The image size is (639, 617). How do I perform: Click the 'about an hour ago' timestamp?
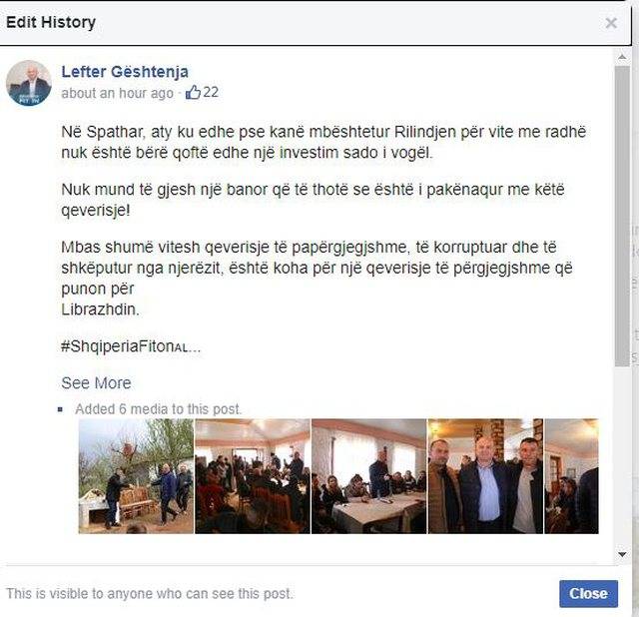(118, 93)
